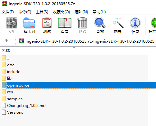Open the Tools (工具) menu
Viewport: 156px width, 126px height.
point(42,12)
